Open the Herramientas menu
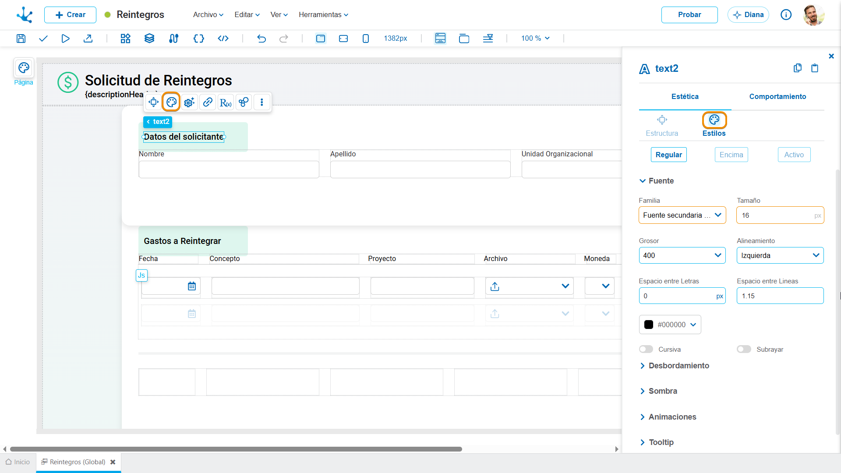 click(324, 14)
